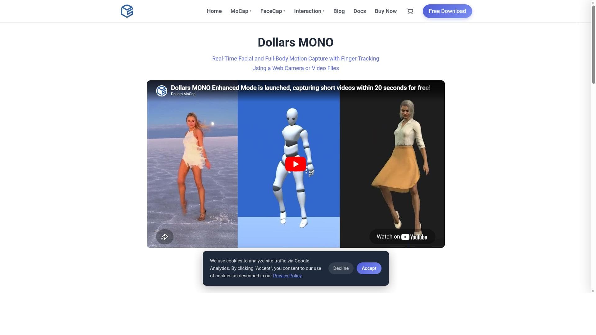596x335 pixels.
Task: Click the Dollars MoCap channel avatar
Action: point(162,91)
